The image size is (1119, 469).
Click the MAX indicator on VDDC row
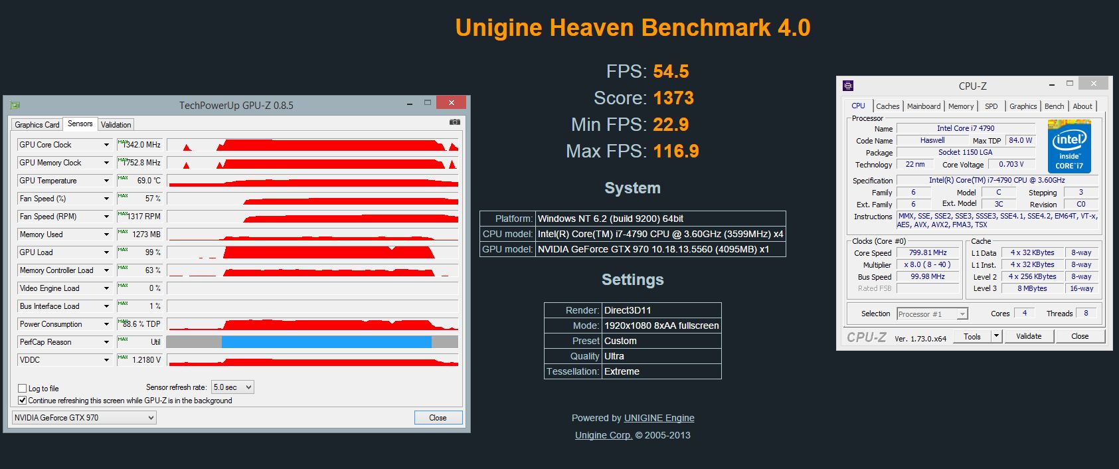coord(123,357)
